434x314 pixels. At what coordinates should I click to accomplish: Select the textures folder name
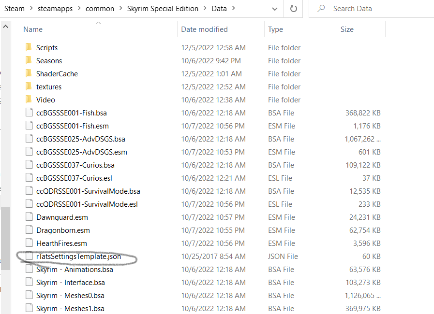click(x=49, y=86)
